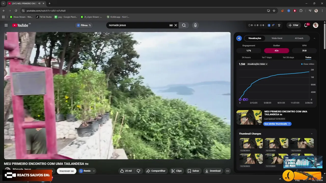Viewport: 326px width, 183px height.
Task: Open the on-screen keyboard icon in search
Action: pos(171,25)
